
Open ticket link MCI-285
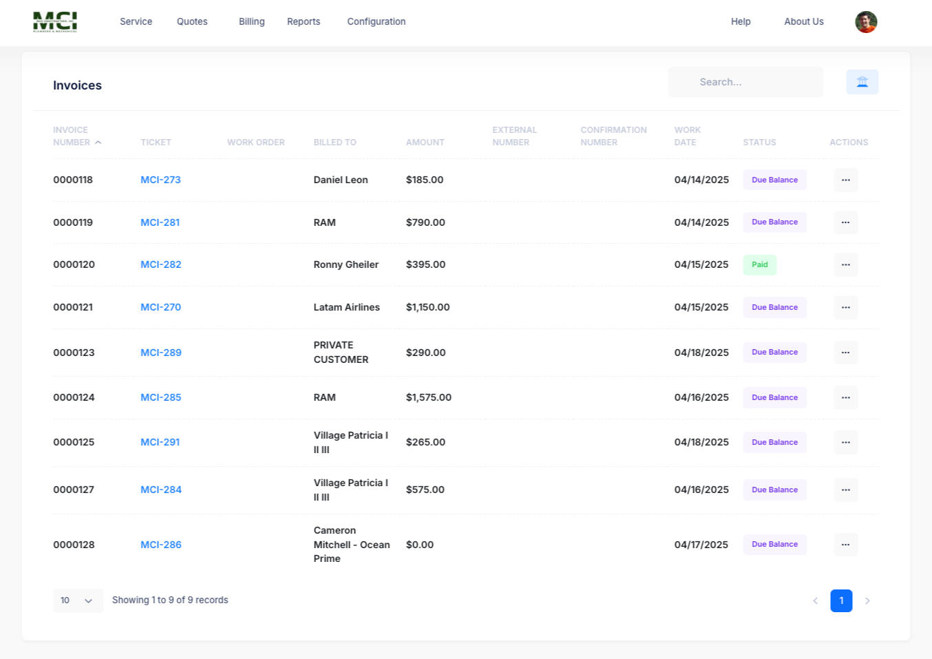pyautogui.click(x=160, y=397)
